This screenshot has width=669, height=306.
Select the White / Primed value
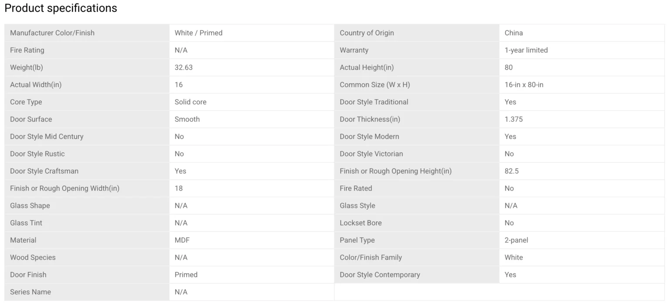coord(199,33)
